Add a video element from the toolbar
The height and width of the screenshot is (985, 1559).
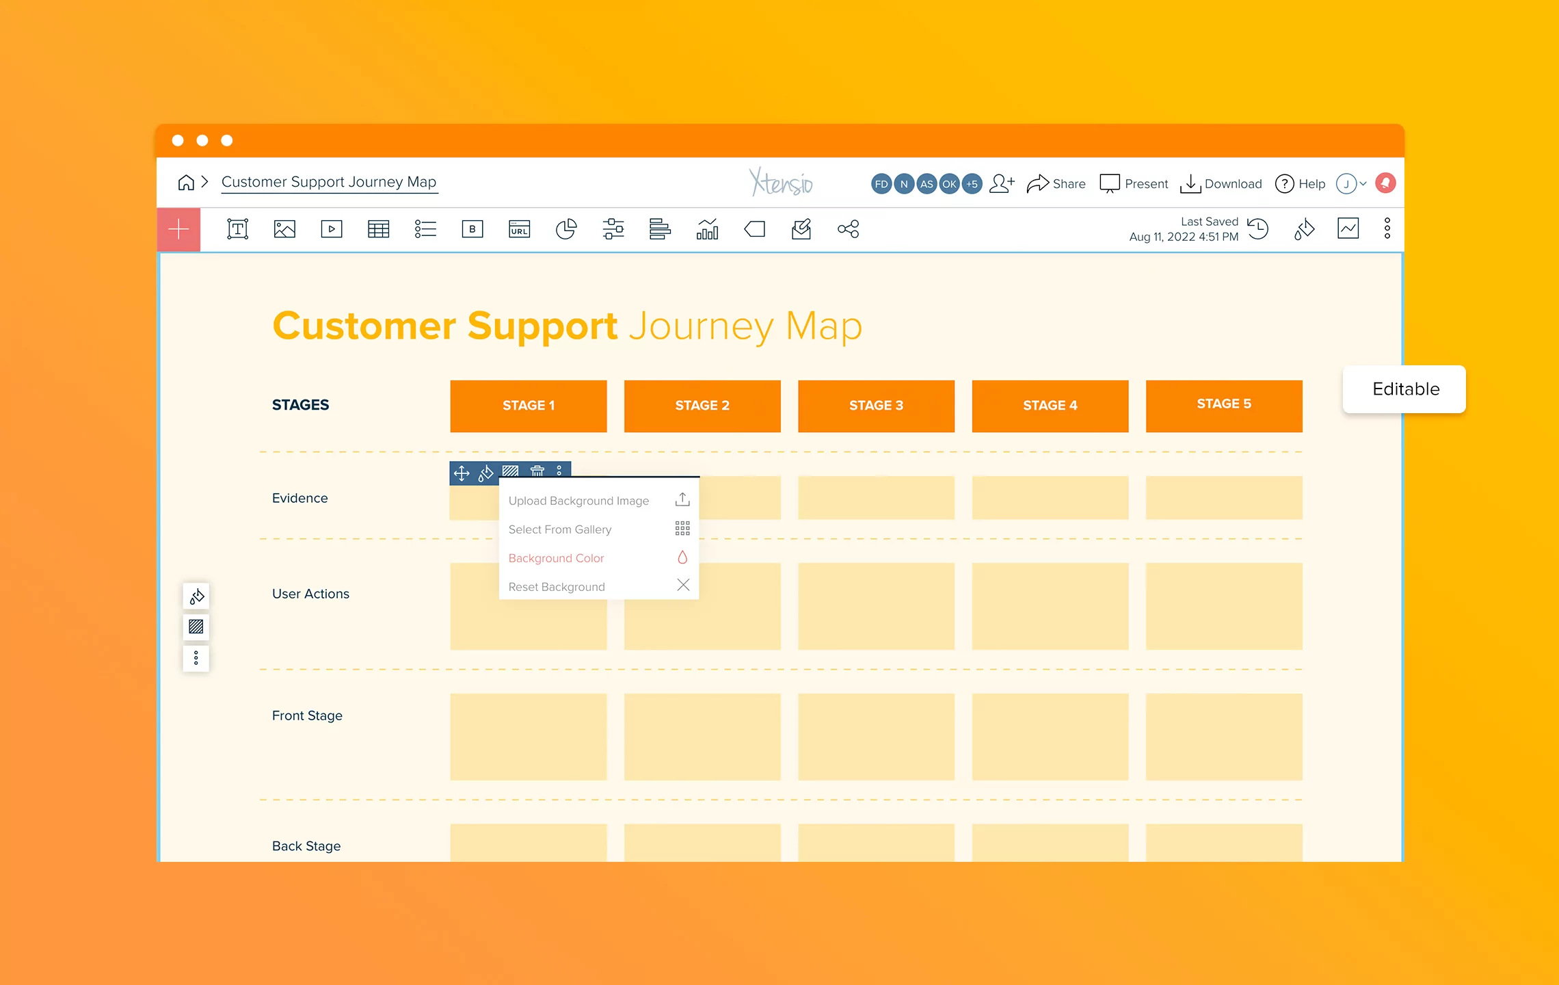(332, 229)
